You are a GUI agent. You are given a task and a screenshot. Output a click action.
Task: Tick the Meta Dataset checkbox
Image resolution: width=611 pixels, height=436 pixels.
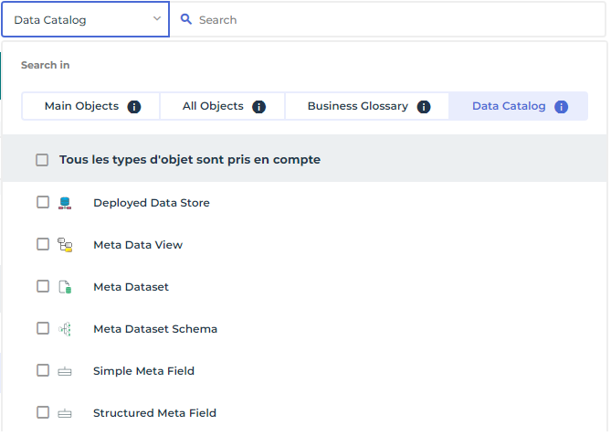43,286
